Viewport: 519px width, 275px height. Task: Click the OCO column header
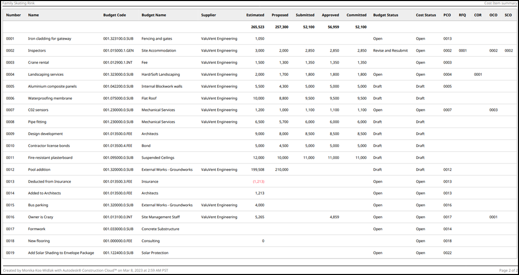(494, 15)
